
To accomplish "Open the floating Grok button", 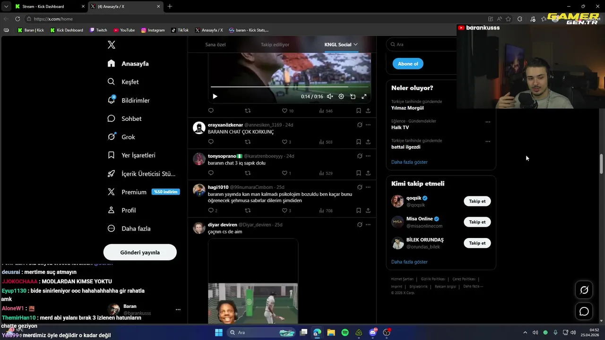I will click(584, 290).
